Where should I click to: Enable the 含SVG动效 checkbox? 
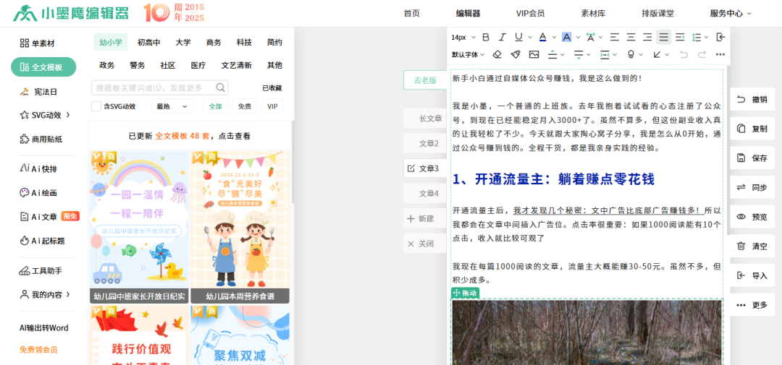tap(96, 106)
